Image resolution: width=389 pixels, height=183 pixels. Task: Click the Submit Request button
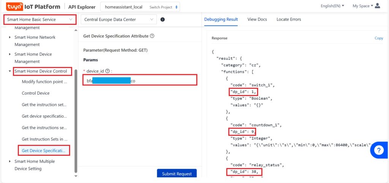coord(177,174)
